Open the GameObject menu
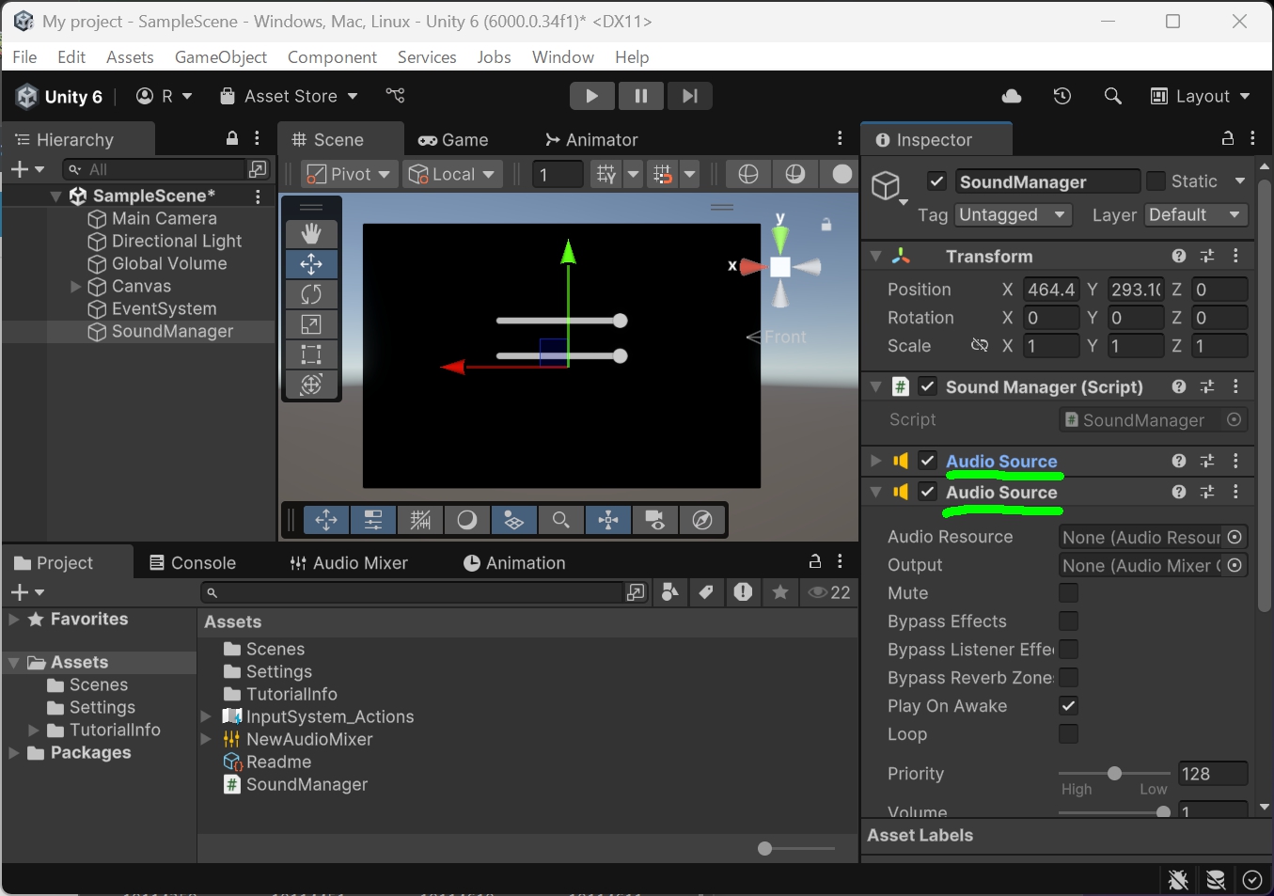The image size is (1274, 896). tap(220, 56)
